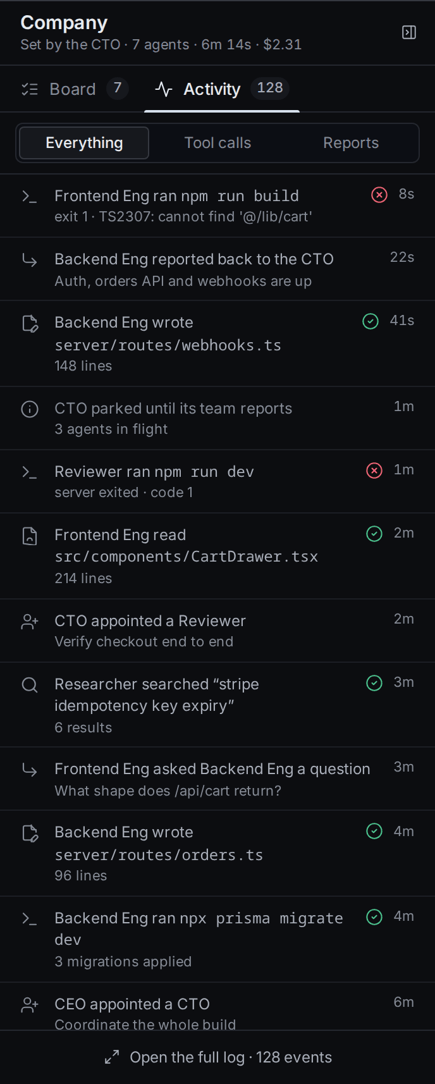
Task: Click the 'Company' panel title
Action: 64,23
